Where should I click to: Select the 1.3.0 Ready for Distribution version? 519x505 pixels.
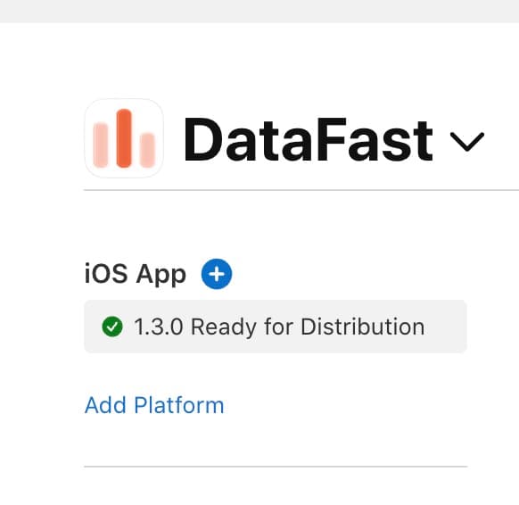pyautogui.click(x=276, y=327)
